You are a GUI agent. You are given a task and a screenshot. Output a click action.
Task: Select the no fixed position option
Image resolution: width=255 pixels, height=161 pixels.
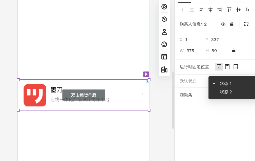[219, 67]
